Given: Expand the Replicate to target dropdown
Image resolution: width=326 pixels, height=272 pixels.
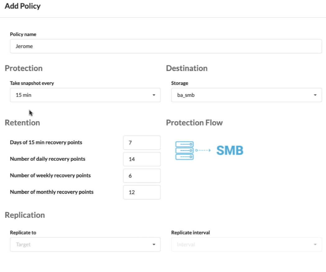Looking at the screenshot, I should pyautogui.click(x=85, y=244).
